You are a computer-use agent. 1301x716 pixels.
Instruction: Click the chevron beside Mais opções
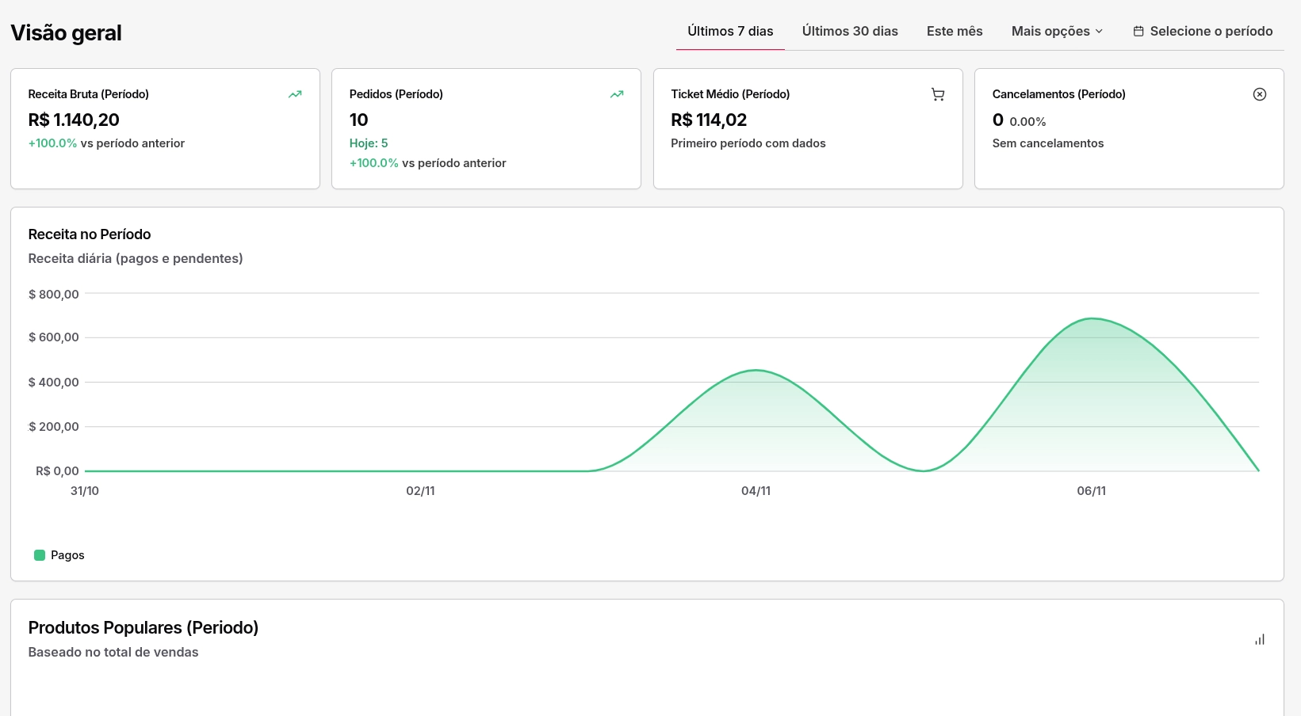click(x=1099, y=32)
